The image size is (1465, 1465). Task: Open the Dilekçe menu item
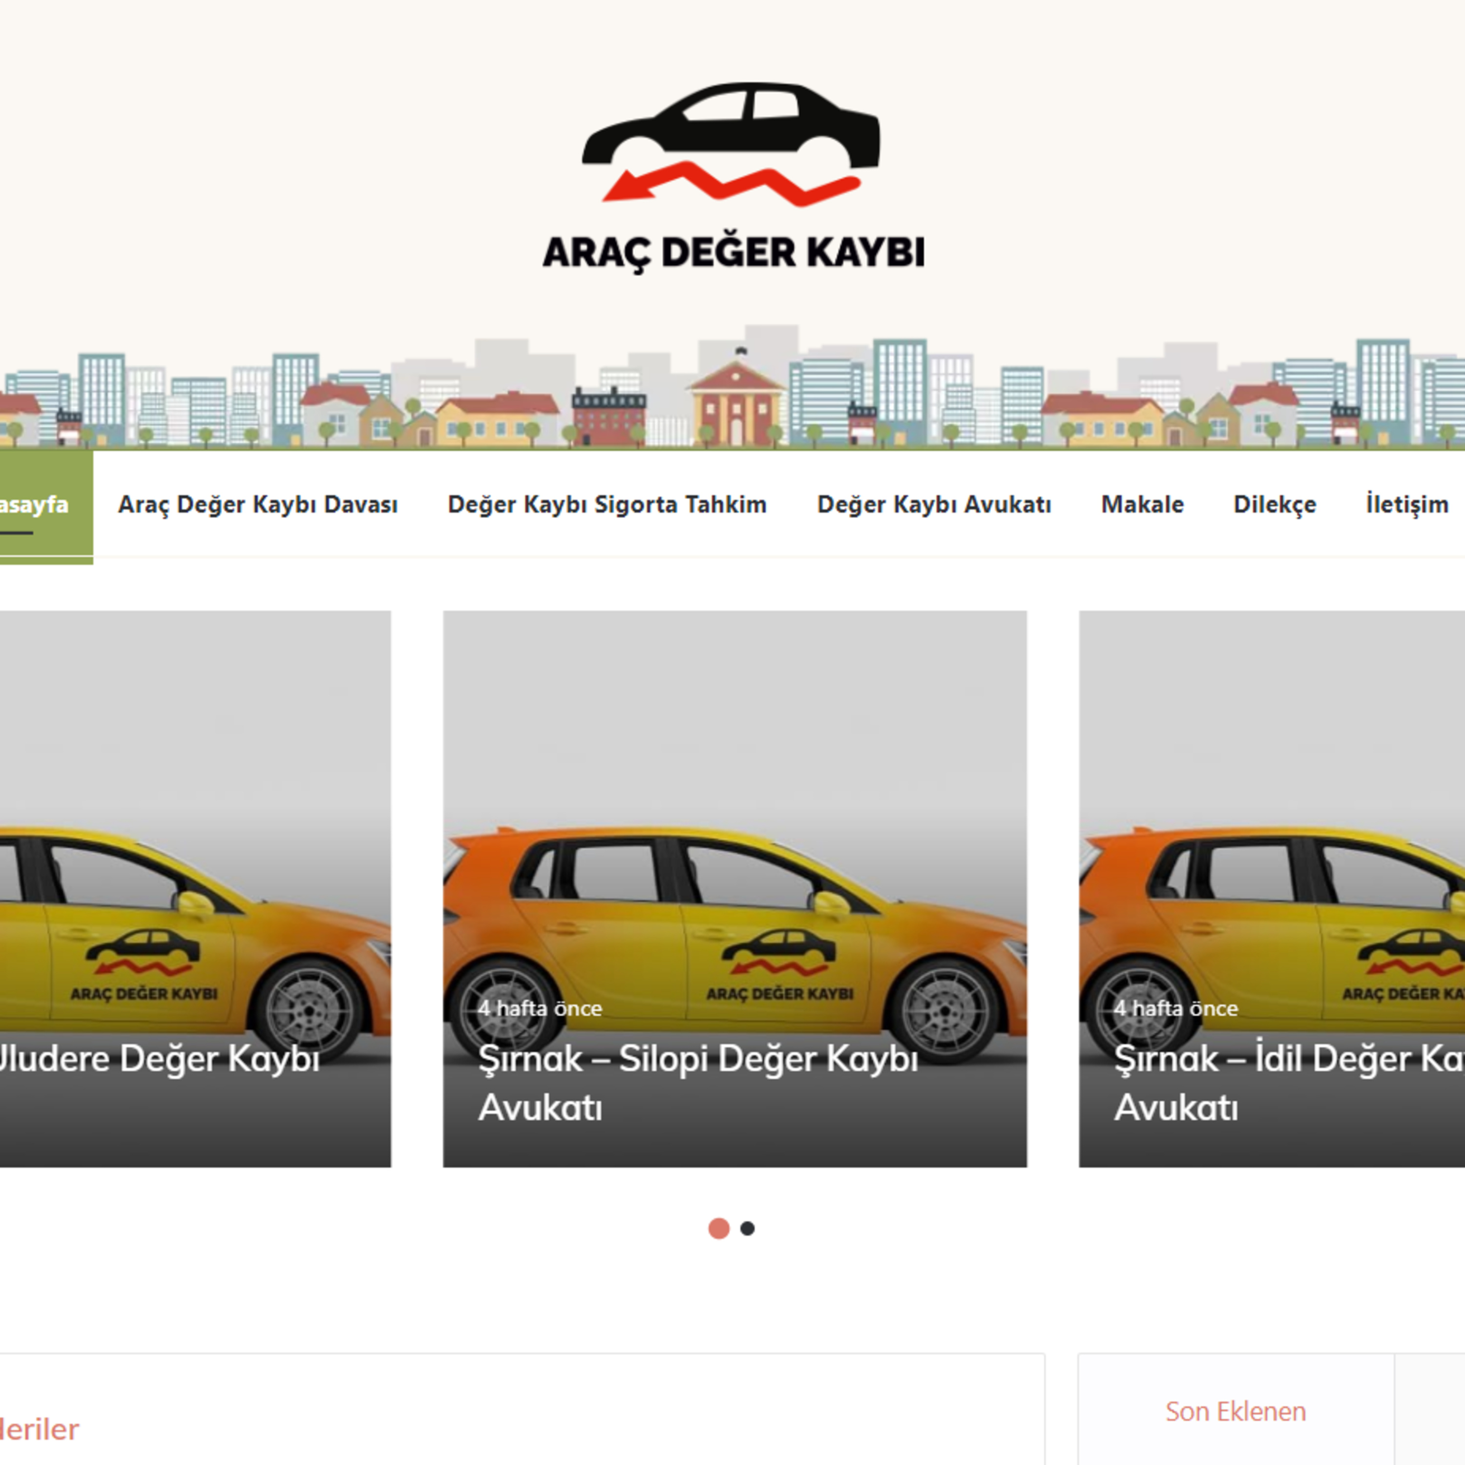(x=1275, y=505)
